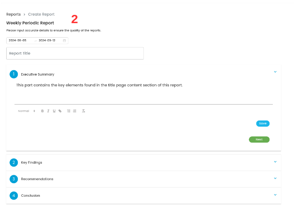Toggle bold formatting in editor toolbar
This screenshot has width=294, height=219.
[42, 111]
